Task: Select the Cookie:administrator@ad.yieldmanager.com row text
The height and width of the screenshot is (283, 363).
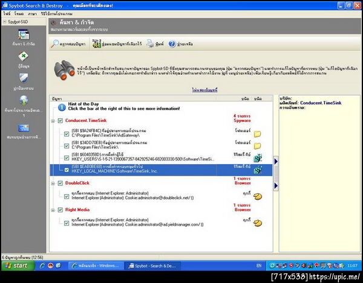Action: pos(137,224)
